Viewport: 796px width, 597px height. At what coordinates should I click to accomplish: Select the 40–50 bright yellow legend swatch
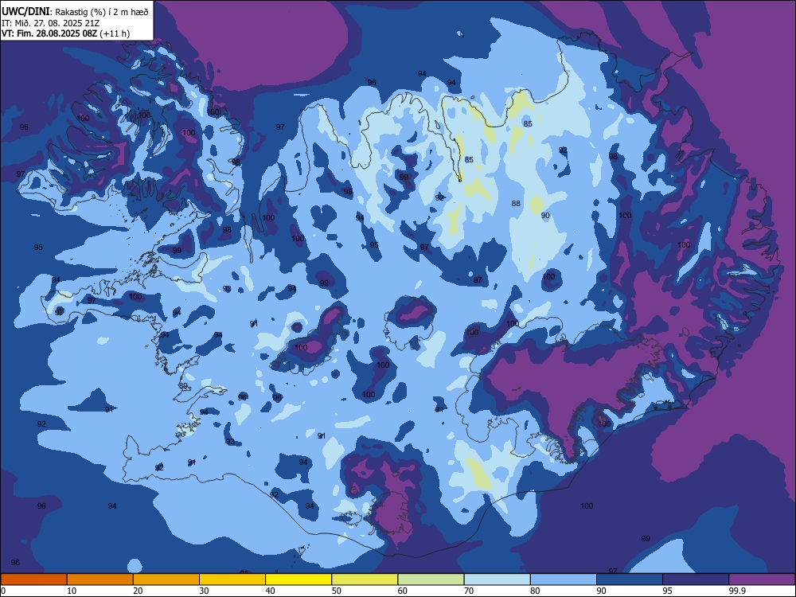pos(298,579)
